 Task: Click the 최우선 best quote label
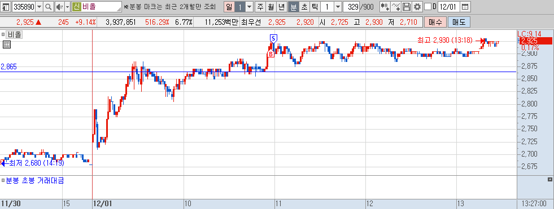(x=251, y=22)
